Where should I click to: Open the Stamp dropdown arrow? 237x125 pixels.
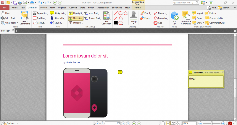(x=133, y=24)
